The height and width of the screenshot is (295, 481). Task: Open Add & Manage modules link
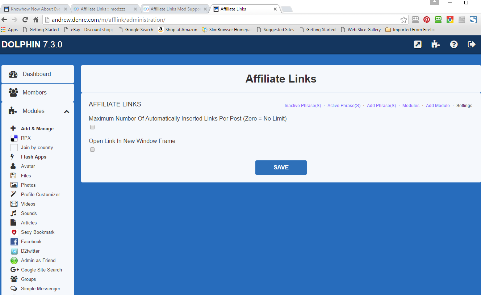point(37,128)
